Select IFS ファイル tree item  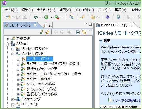click(30, 104)
